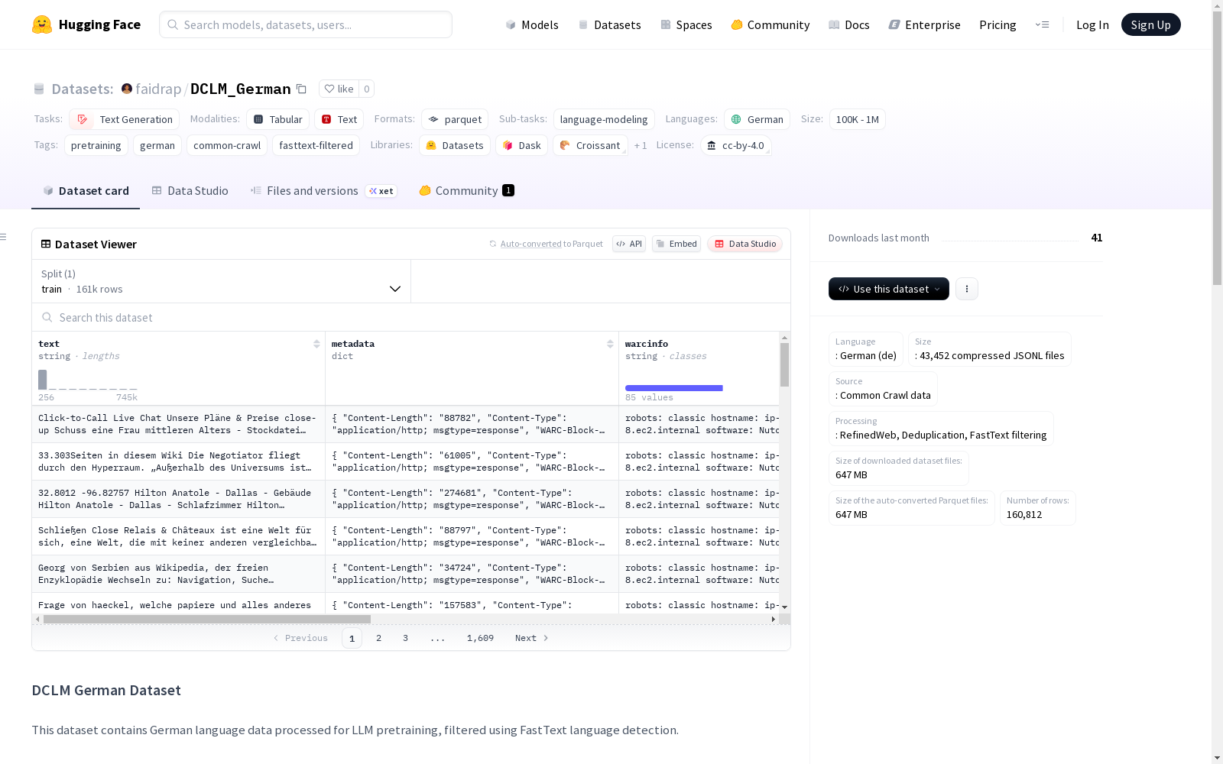This screenshot has height=764, width=1223.
Task: Go to the Pricing page
Action: point(998,24)
